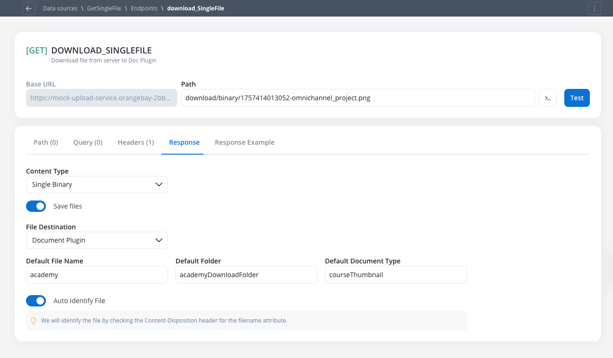Disable the Save files toggle
613x358 pixels.
coord(36,206)
